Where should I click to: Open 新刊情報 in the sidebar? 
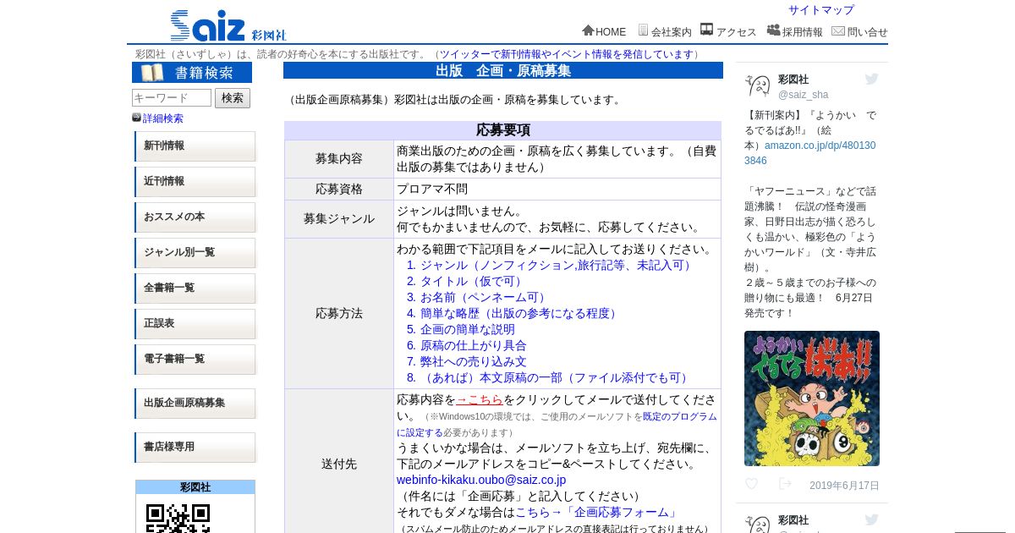195,146
